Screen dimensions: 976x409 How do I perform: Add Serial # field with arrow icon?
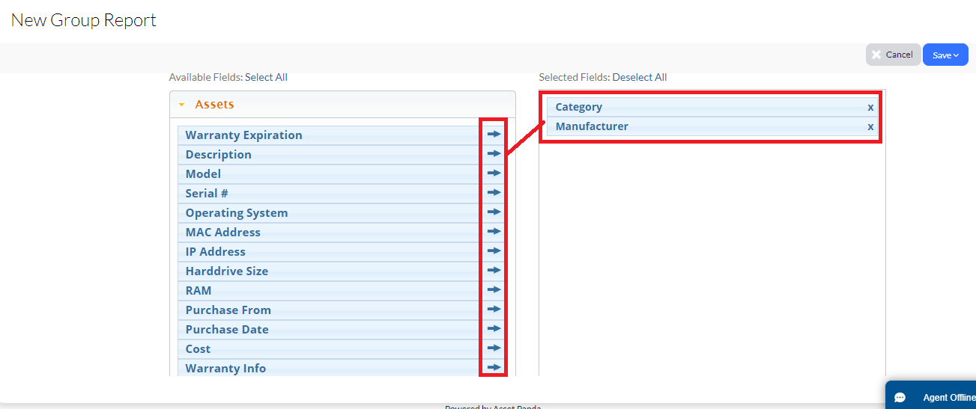tap(494, 193)
